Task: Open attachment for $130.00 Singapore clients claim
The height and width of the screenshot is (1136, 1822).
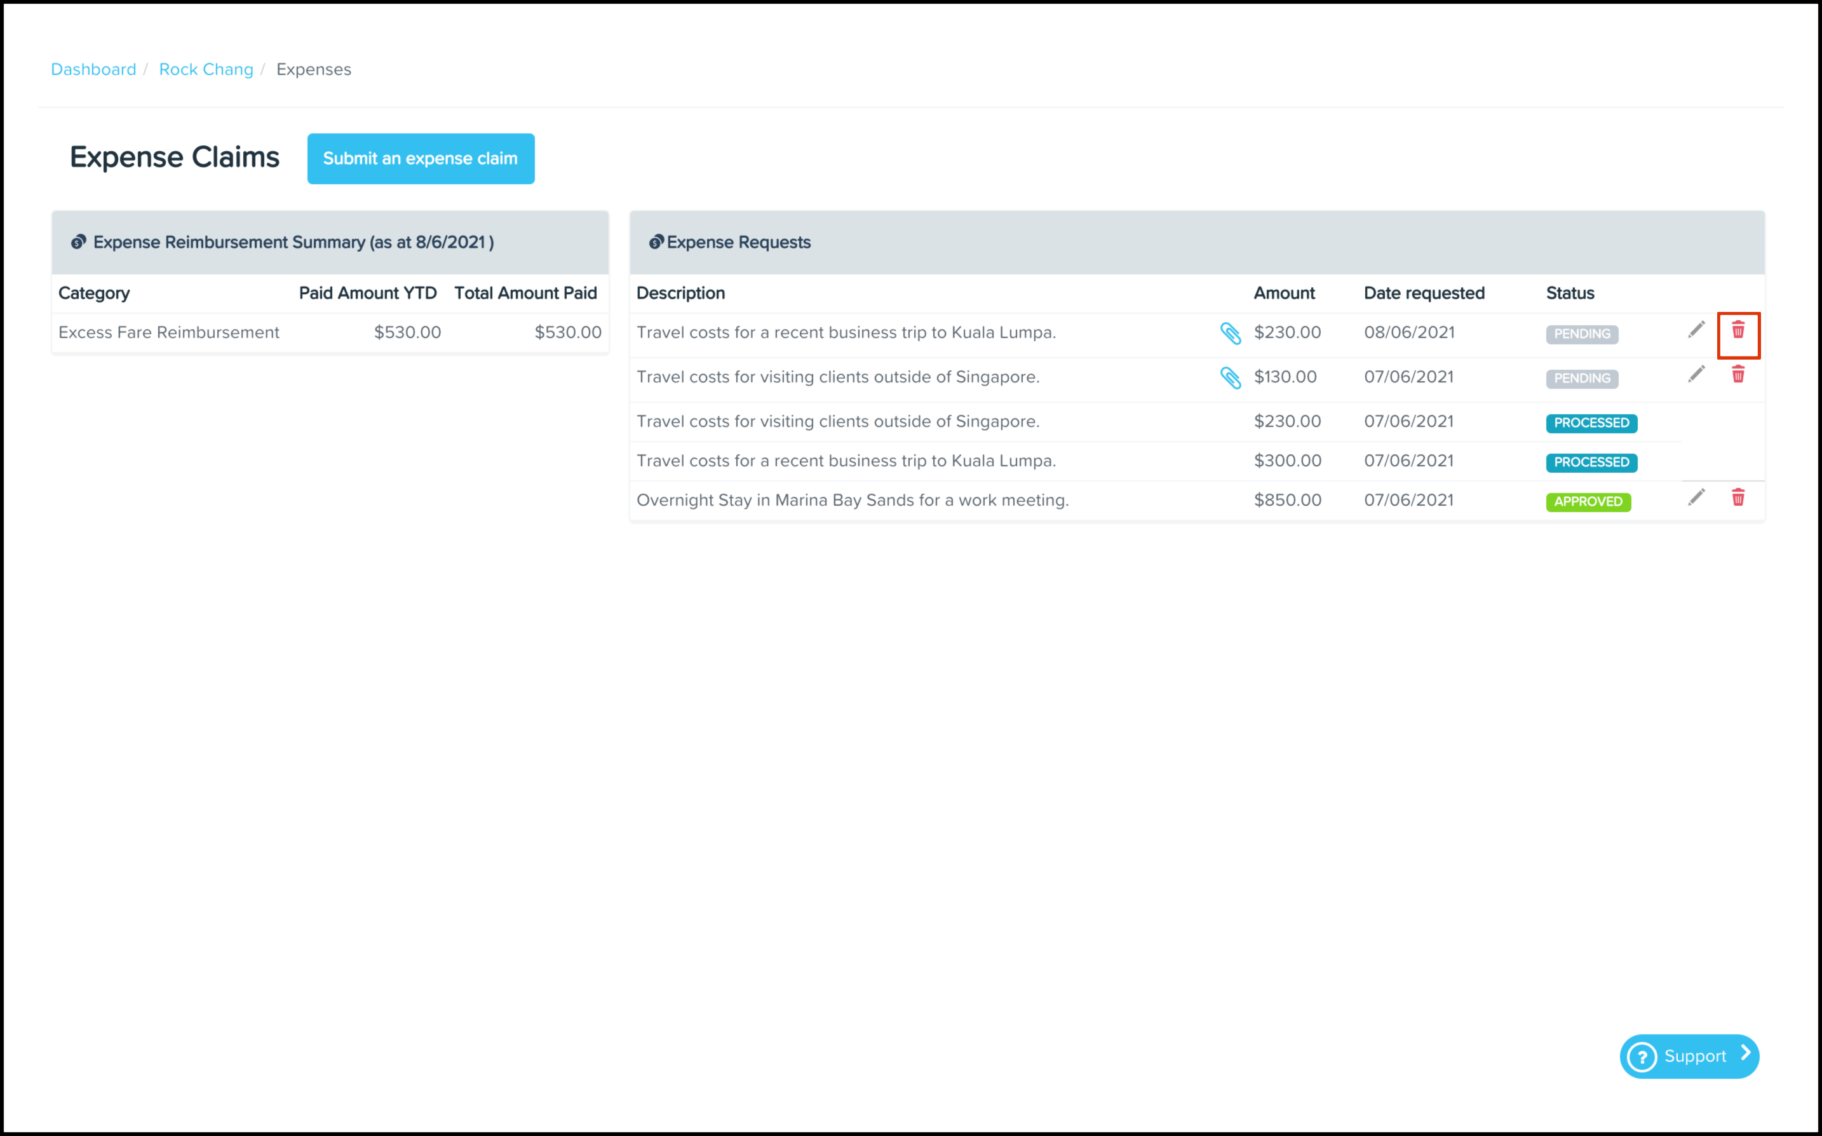Action: click(1230, 377)
